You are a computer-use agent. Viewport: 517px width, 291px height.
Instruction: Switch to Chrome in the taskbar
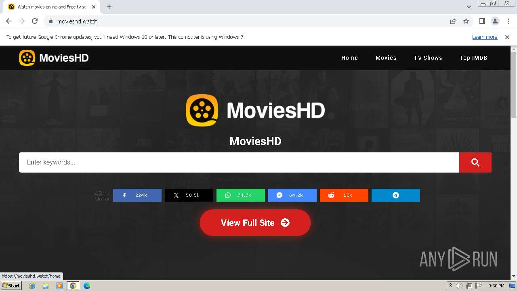coord(73,286)
